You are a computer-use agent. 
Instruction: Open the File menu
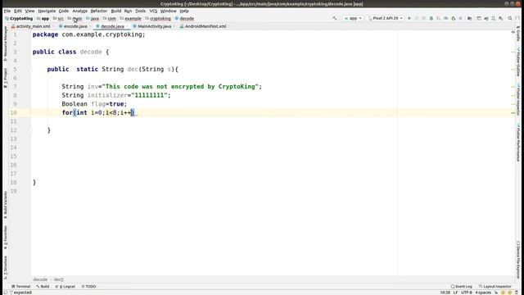click(x=7, y=11)
